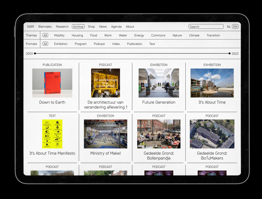Viewport: 262px width, 199px height.
Task: Click the 2003 start handle of timeline
Action: tap(35, 53)
